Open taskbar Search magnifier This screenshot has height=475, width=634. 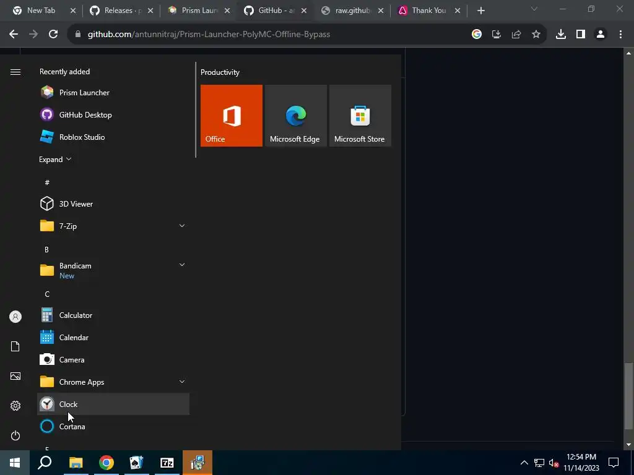click(45, 463)
